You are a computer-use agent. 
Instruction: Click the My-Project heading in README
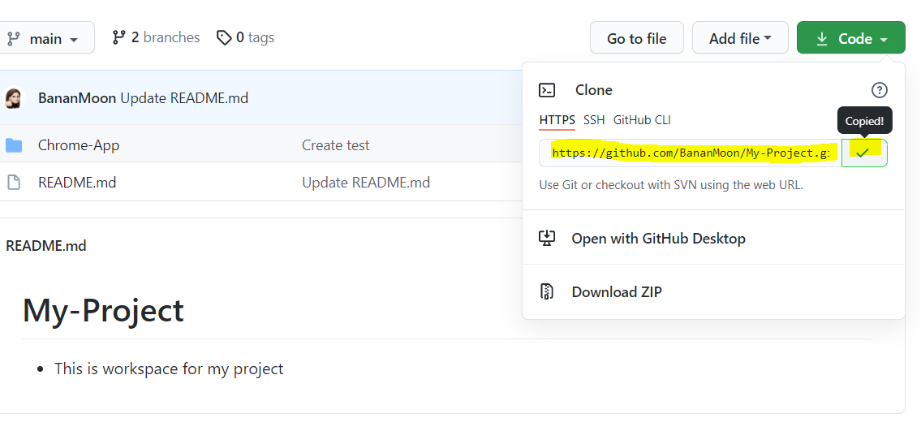pos(103,311)
